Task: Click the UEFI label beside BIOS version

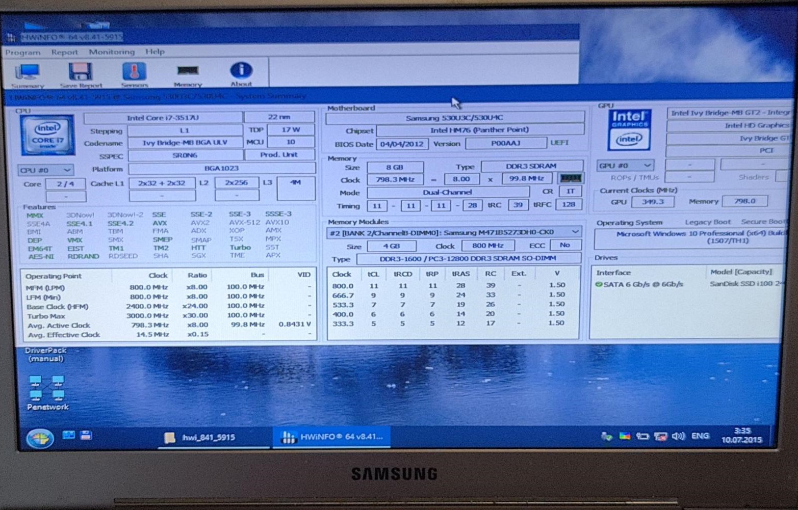Action: (x=559, y=143)
